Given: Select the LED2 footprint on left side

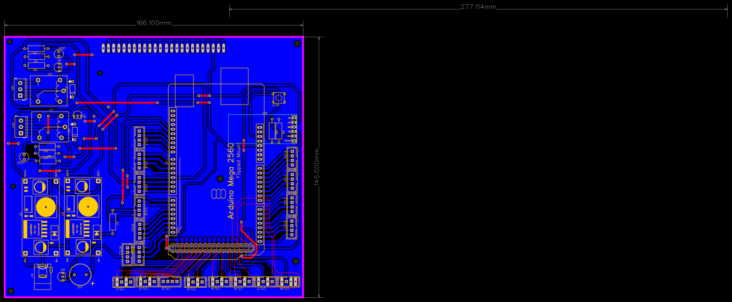Looking at the screenshot, I should [x=25, y=157].
